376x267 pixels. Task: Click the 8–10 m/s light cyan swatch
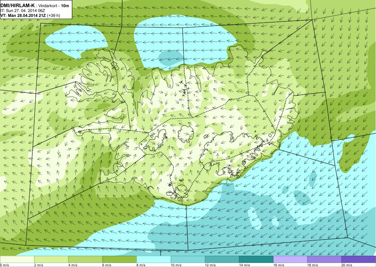[154, 259]
